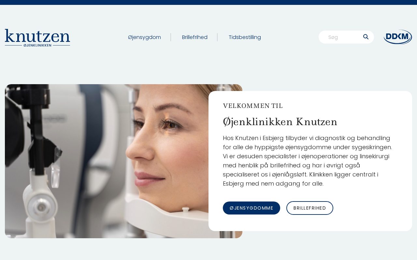Viewport: 417px width, 260px height.
Task: Click the 'VELKOMMEN TIL' heading
Action: [253, 106]
